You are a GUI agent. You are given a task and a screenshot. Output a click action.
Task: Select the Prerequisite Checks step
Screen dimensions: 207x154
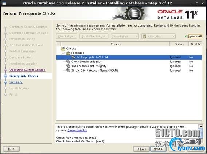(x=24, y=76)
